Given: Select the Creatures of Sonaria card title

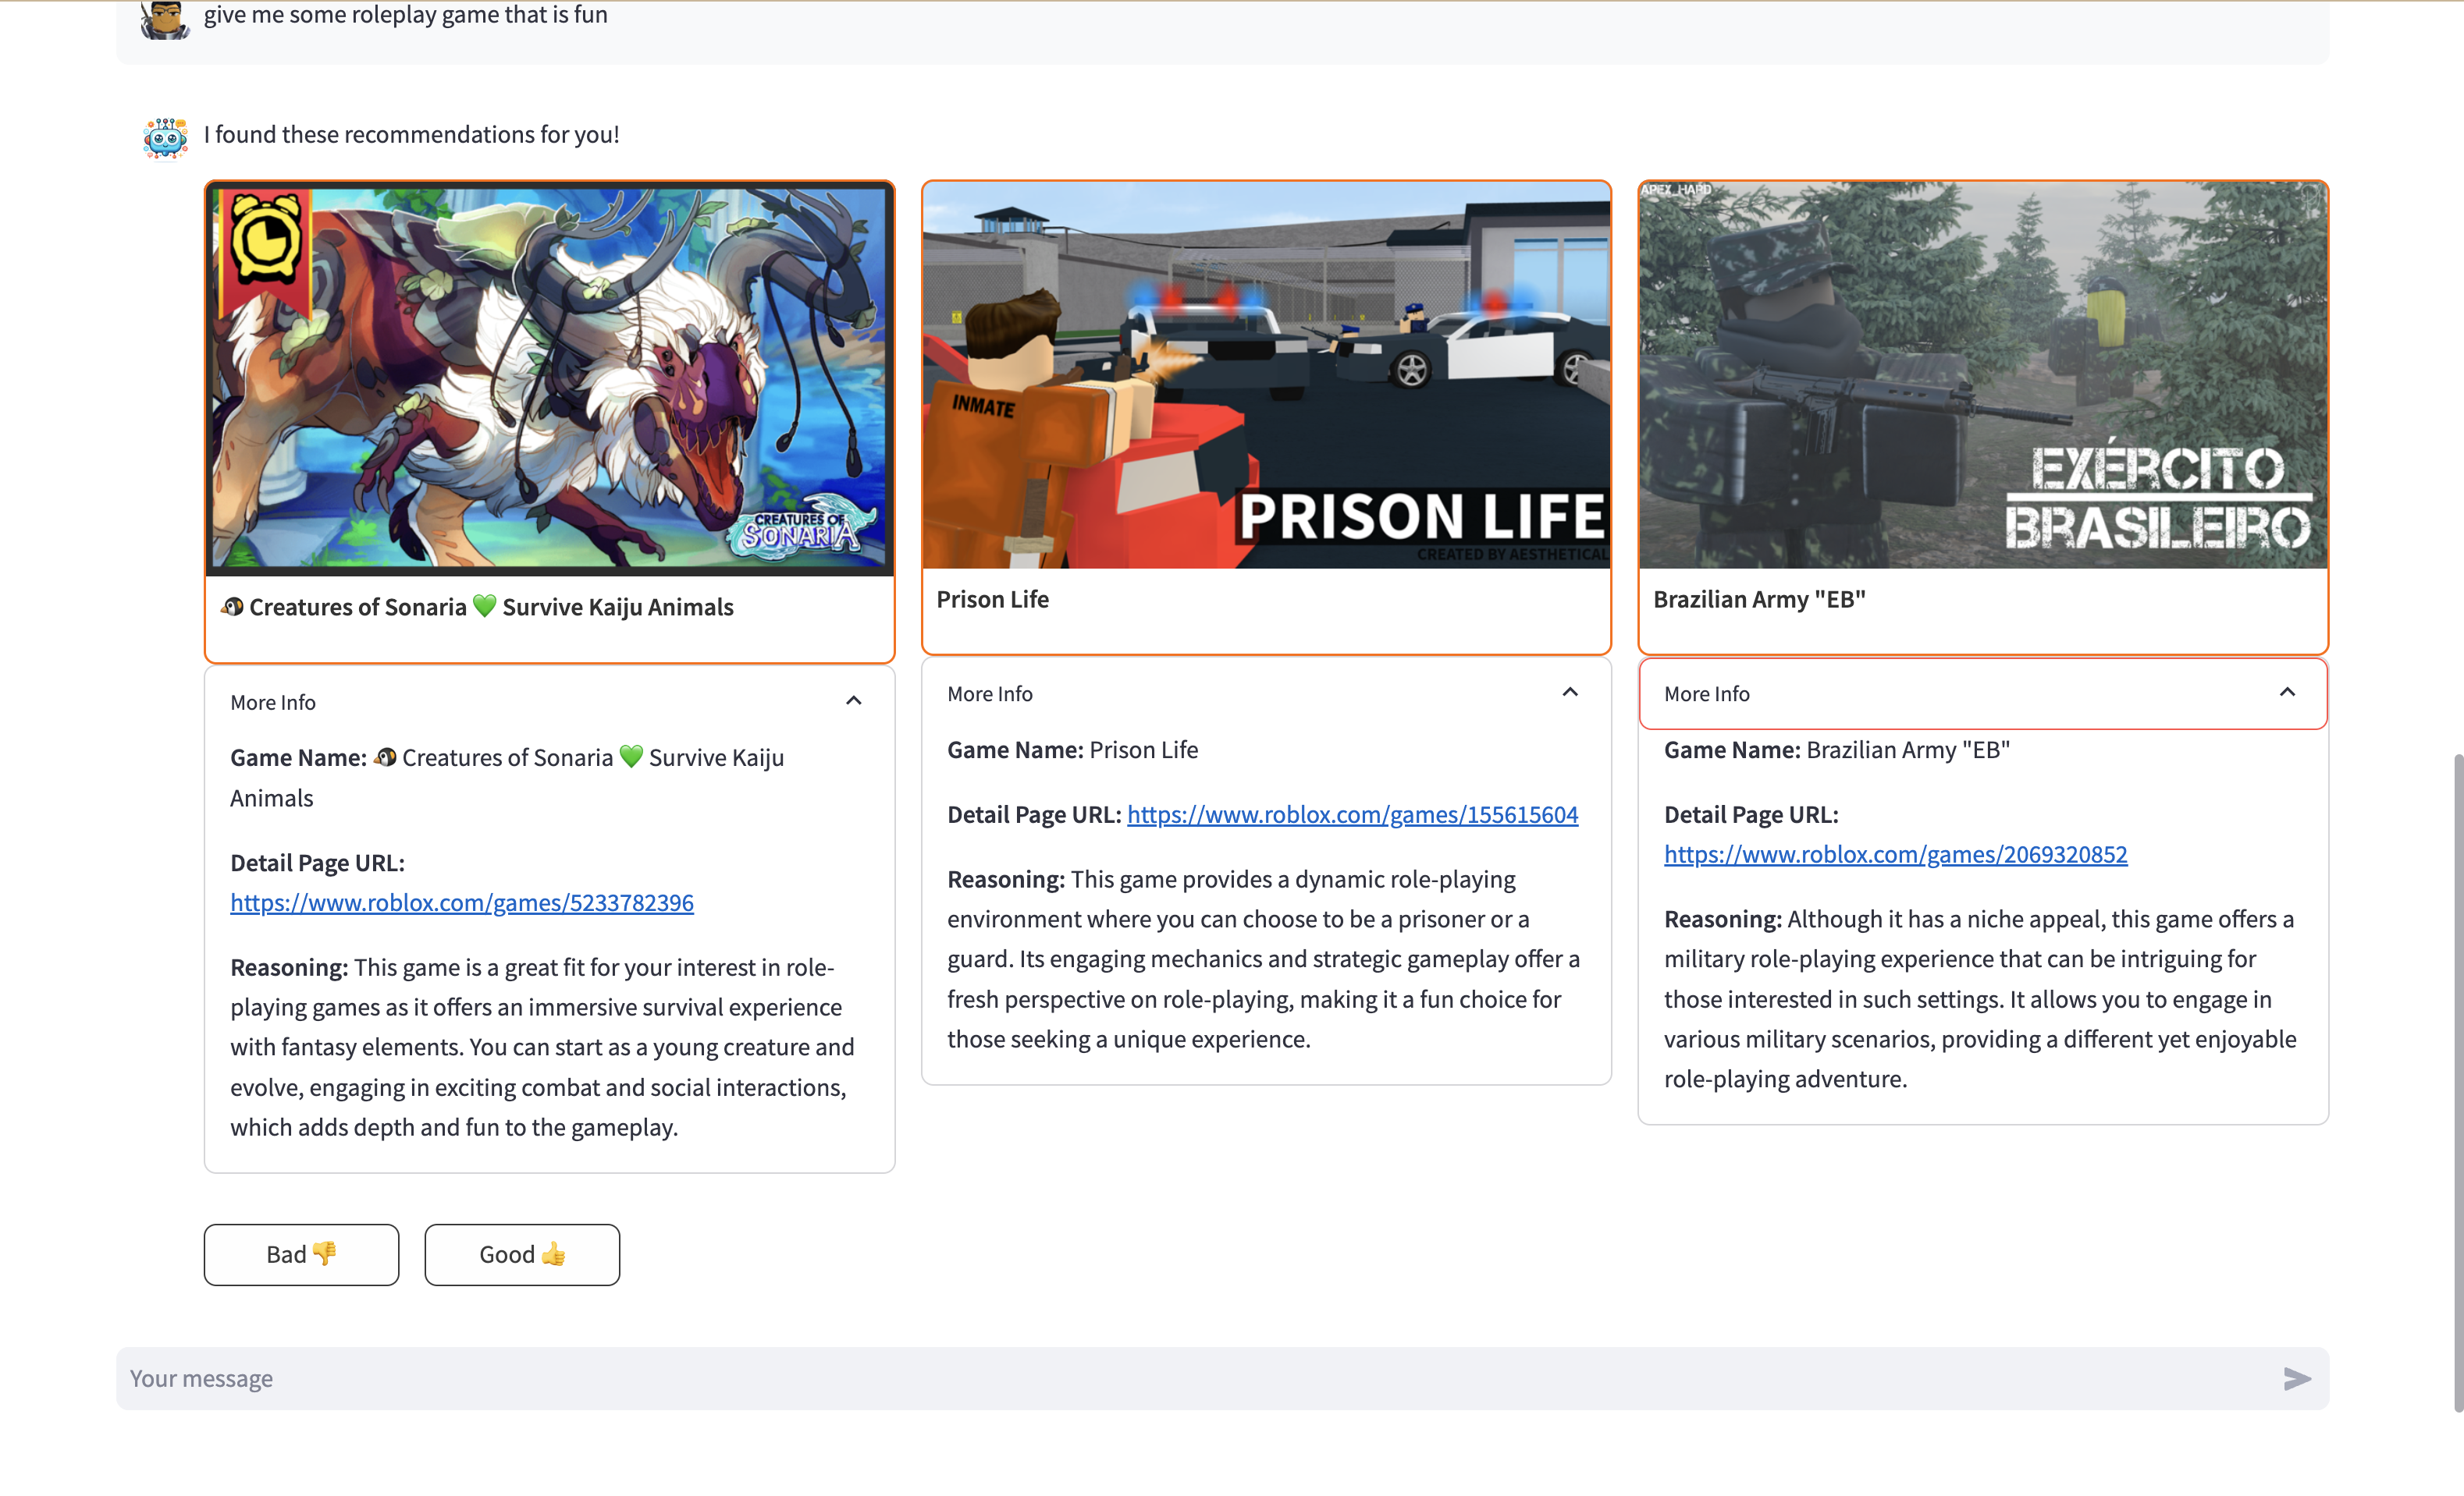Looking at the screenshot, I should [477, 608].
